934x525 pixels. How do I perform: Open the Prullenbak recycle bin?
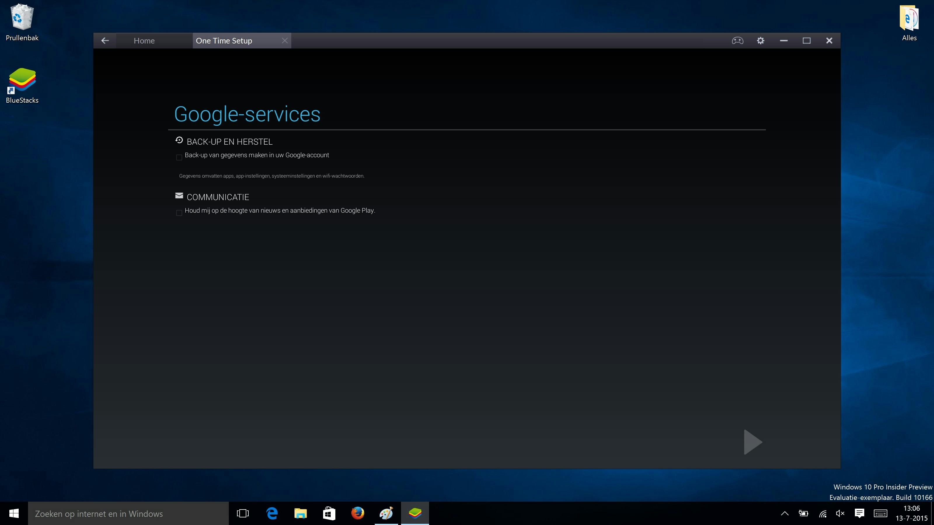[x=22, y=22]
